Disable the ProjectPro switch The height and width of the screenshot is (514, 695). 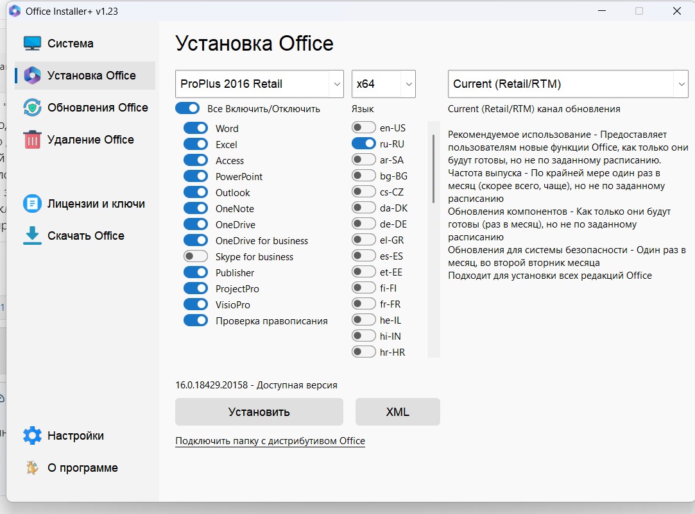[196, 288]
